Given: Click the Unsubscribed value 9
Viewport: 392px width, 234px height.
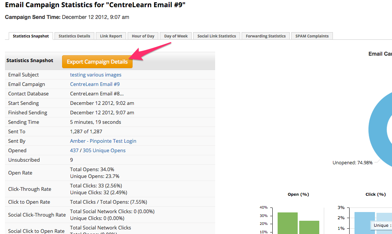Looking at the screenshot, I should (x=72, y=160).
